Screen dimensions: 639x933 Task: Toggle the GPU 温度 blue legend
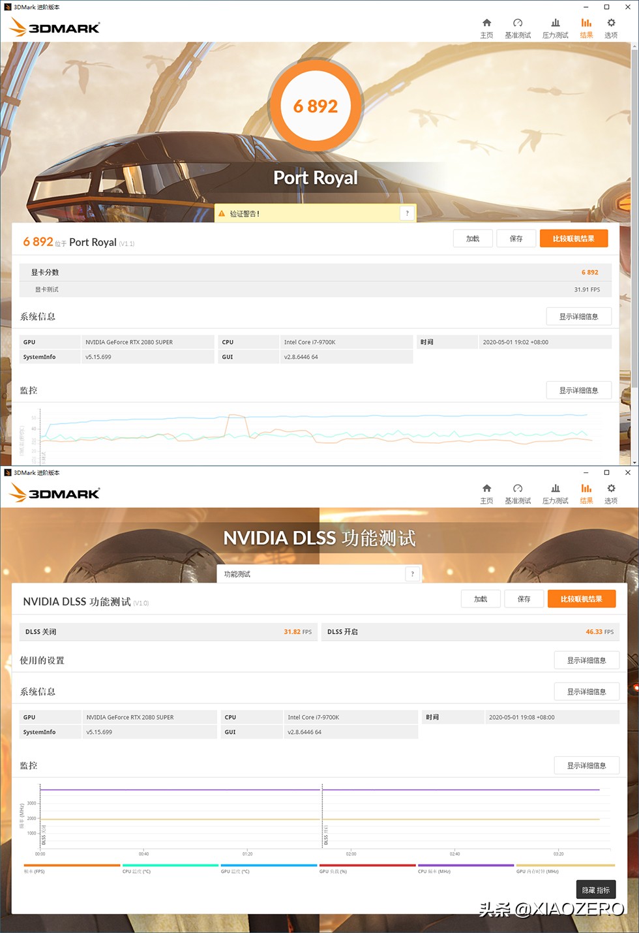tap(269, 868)
